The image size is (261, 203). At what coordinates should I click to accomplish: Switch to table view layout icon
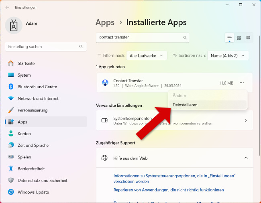[248, 38]
